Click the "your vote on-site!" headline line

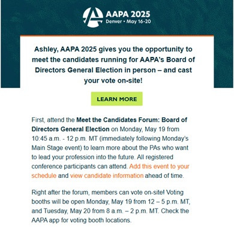click(x=113, y=80)
